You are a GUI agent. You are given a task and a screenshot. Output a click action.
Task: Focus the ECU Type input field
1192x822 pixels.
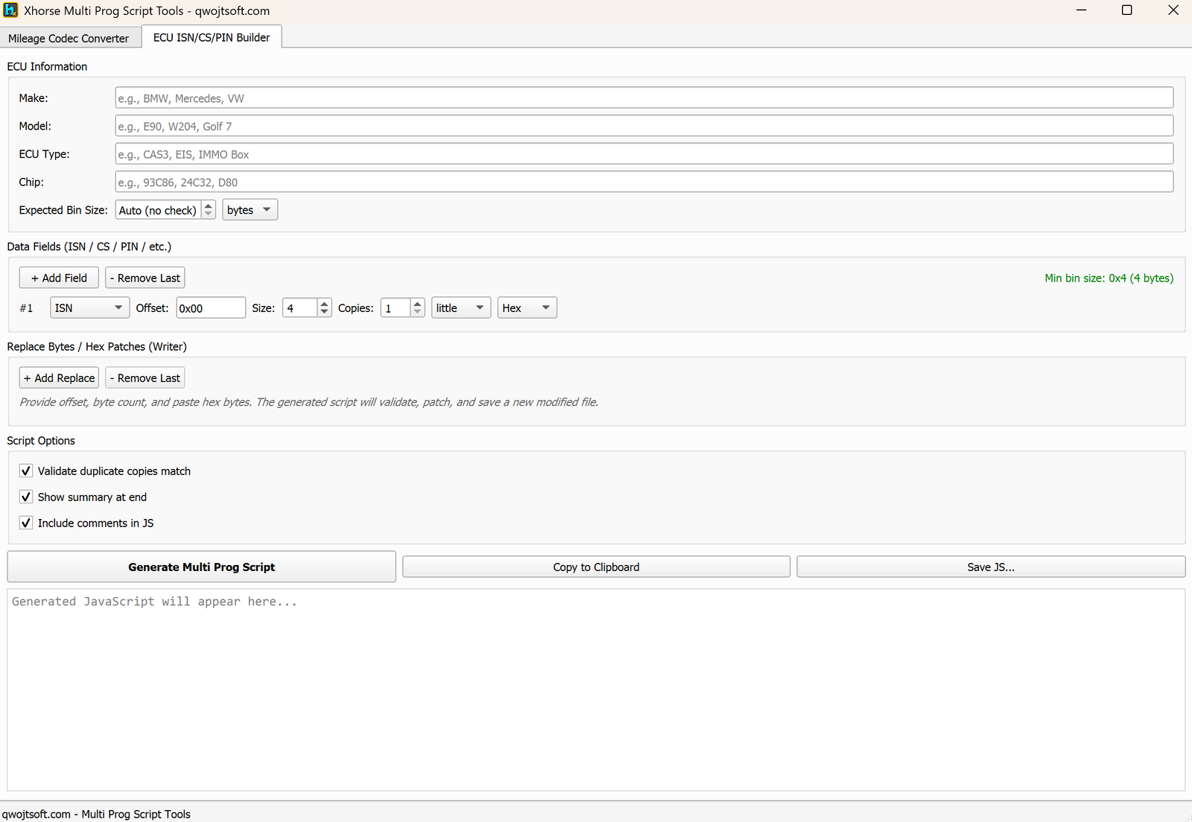tap(644, 154)
